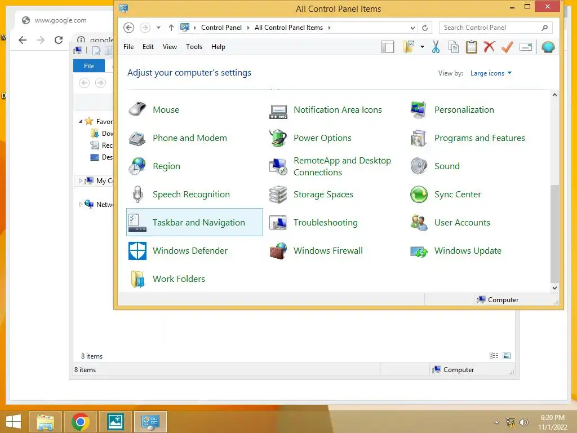Screen dimensions: 577x433
Task: Toggle the navigation pane layout icon
Action: click(388, 47)
